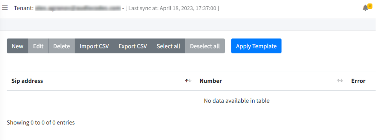Click the blurred tenant email address
The height and width of the screenshot is (140, 388).
[x=78, y=8]
